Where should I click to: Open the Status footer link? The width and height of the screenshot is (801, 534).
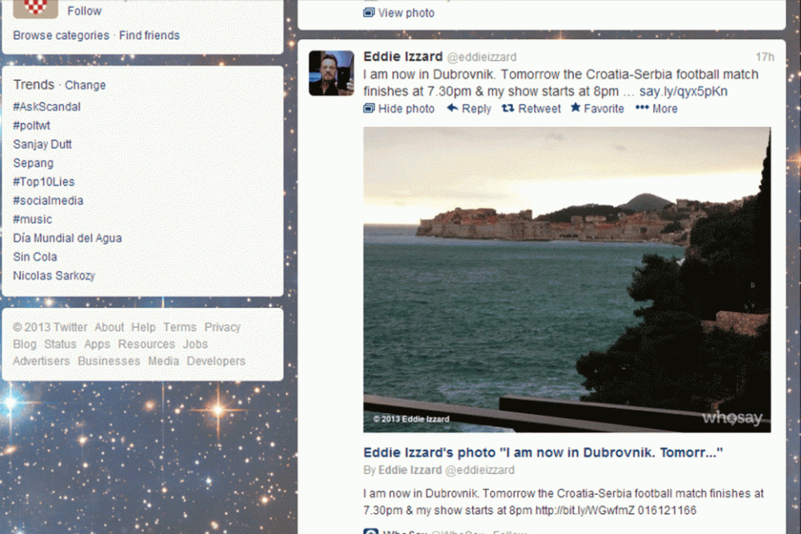[60, 344]
